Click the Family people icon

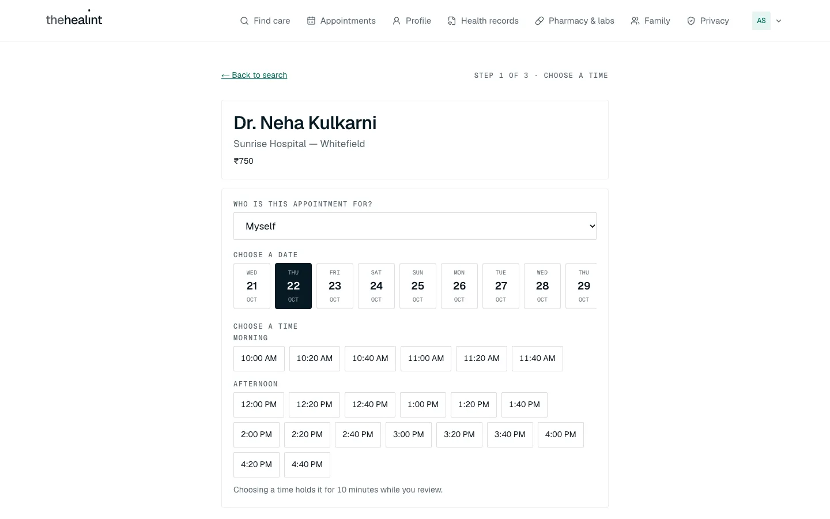635,21
